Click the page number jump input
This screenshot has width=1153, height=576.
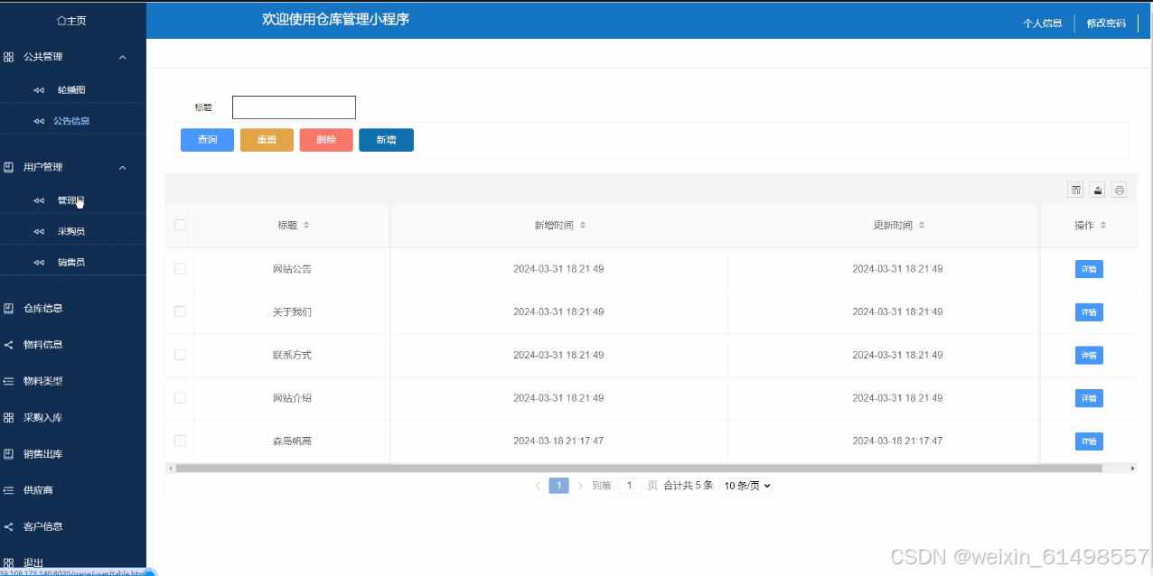click(x=629, y=486)
